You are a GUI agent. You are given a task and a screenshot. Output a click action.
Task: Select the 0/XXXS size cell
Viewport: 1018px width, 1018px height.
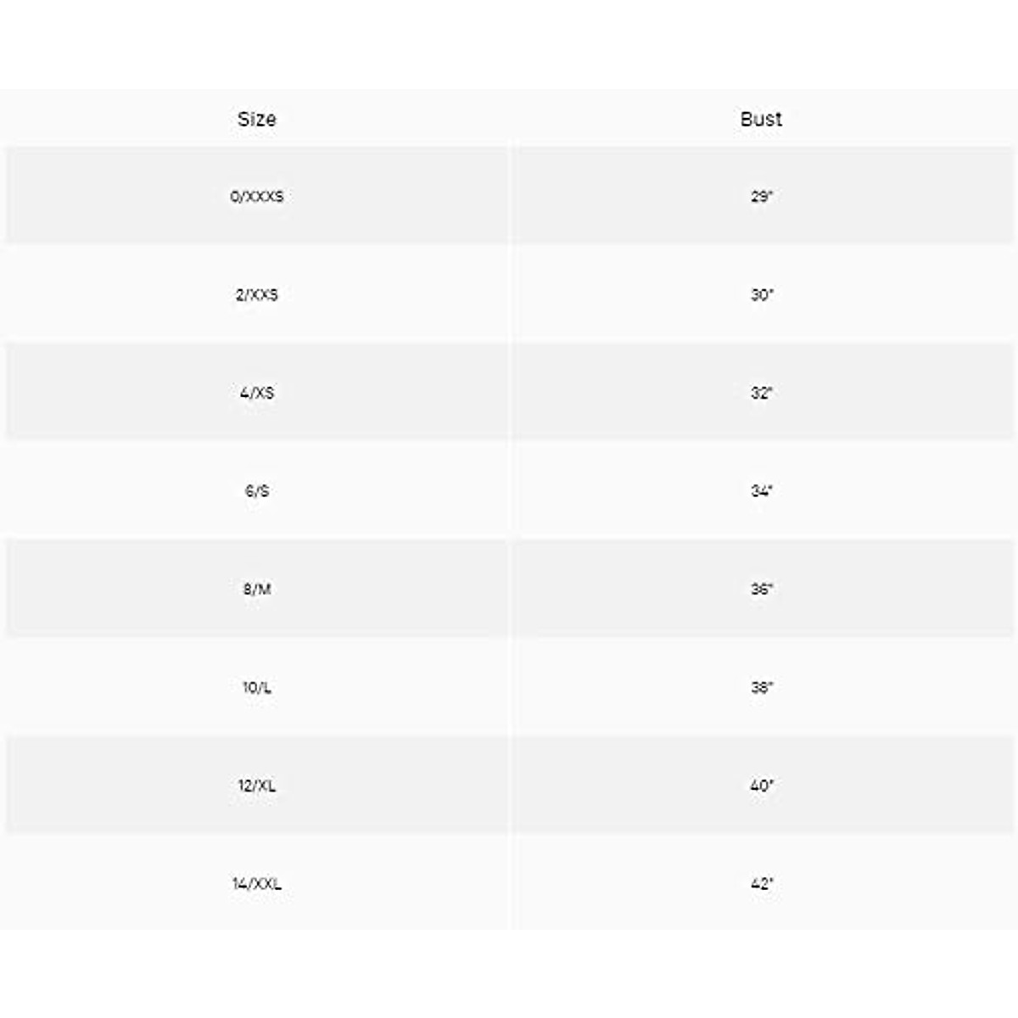256,196
